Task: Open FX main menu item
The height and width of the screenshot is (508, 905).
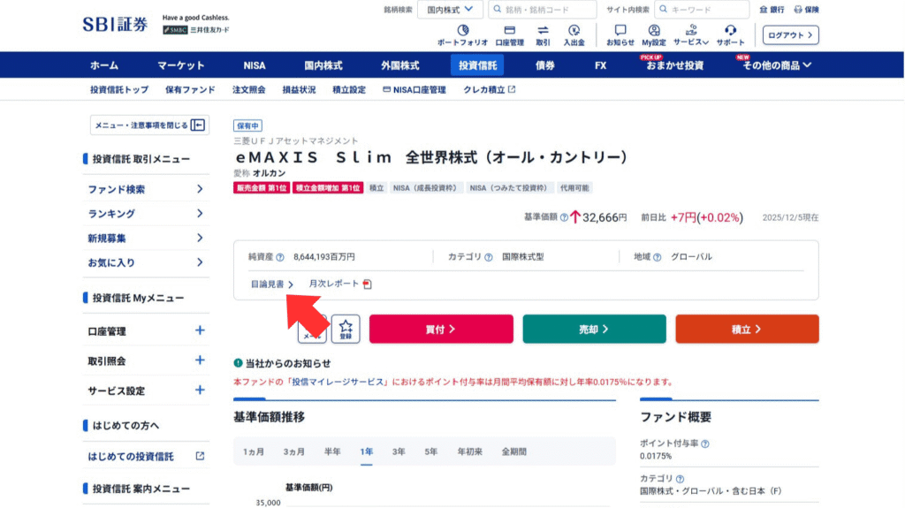Action: (x=600, y=65)
